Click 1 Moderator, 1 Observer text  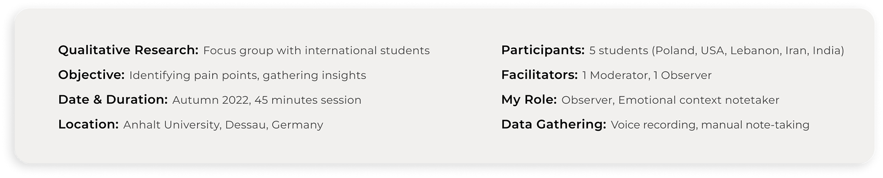click(x=647, y=75)
